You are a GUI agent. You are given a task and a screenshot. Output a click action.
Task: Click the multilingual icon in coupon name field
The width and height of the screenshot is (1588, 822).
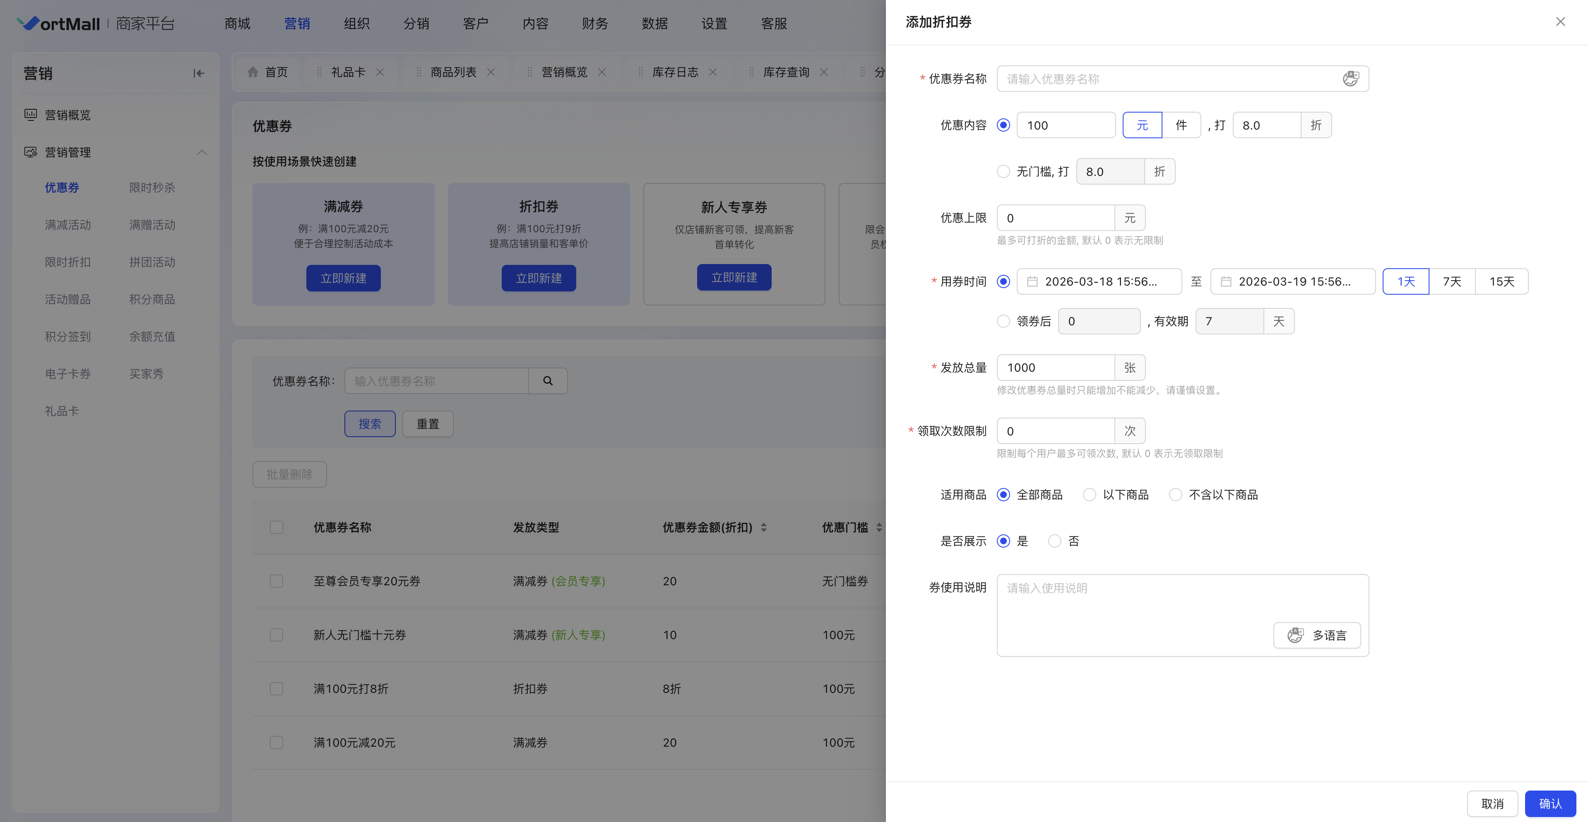1350,79
